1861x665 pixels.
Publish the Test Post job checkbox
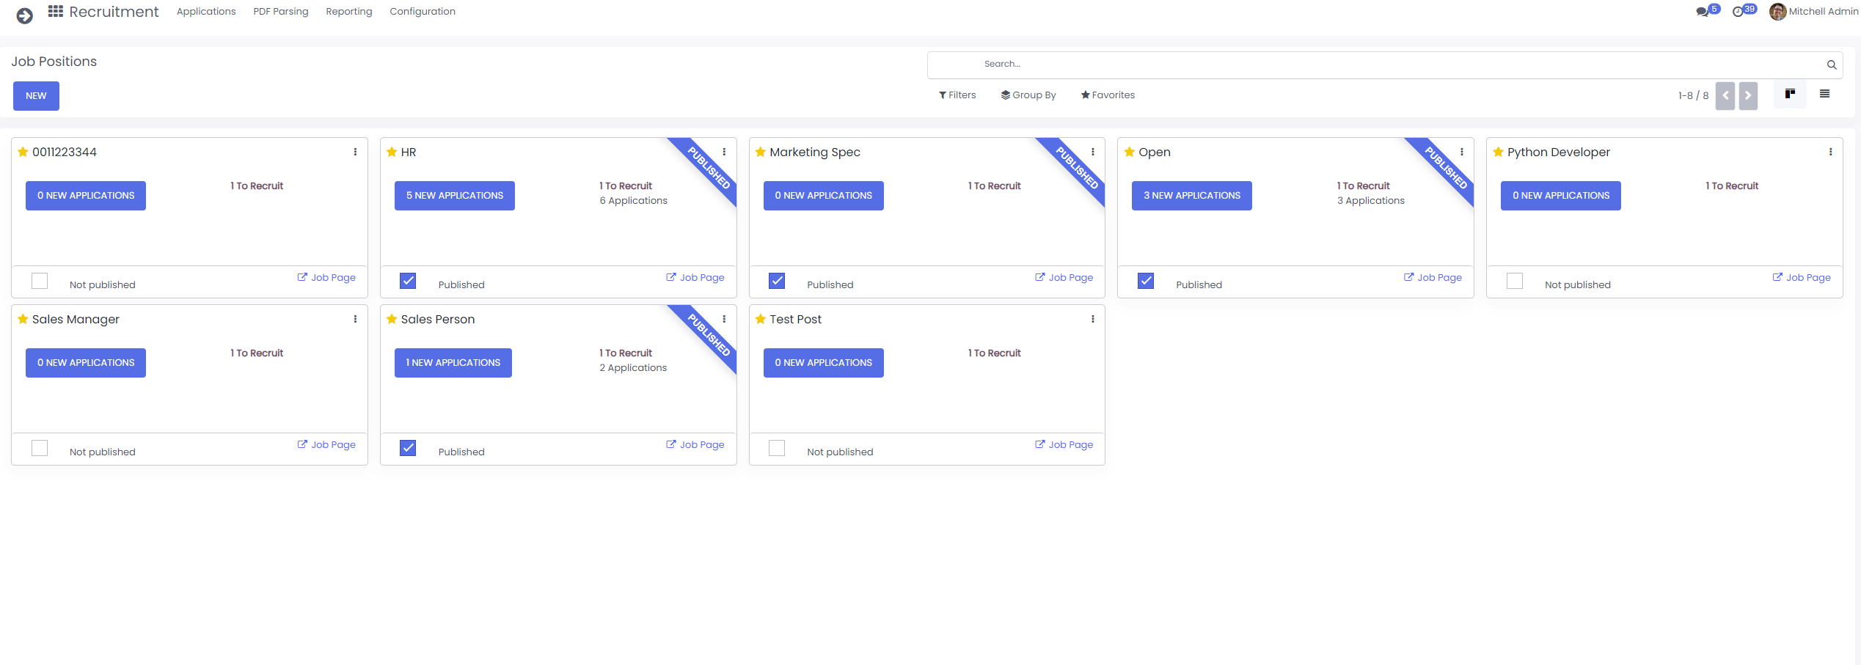click(777, 448)
